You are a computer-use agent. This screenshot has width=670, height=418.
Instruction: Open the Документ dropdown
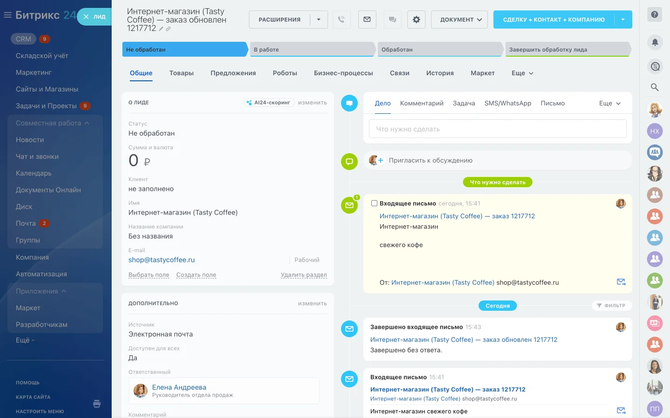click(x=460, y=20)
